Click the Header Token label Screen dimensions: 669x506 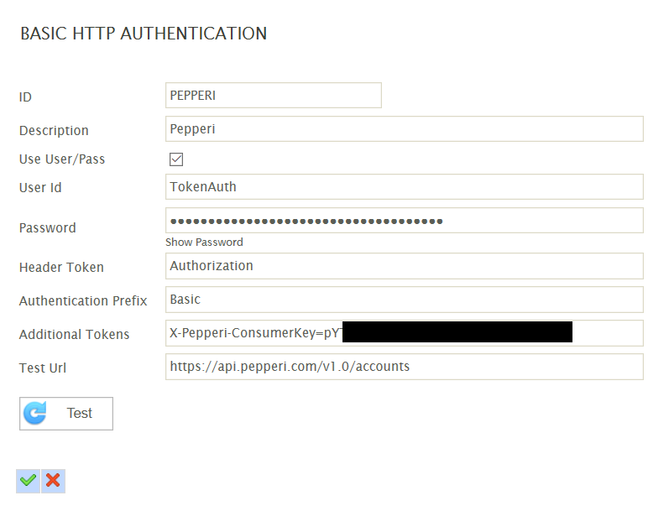coord(61,267)
